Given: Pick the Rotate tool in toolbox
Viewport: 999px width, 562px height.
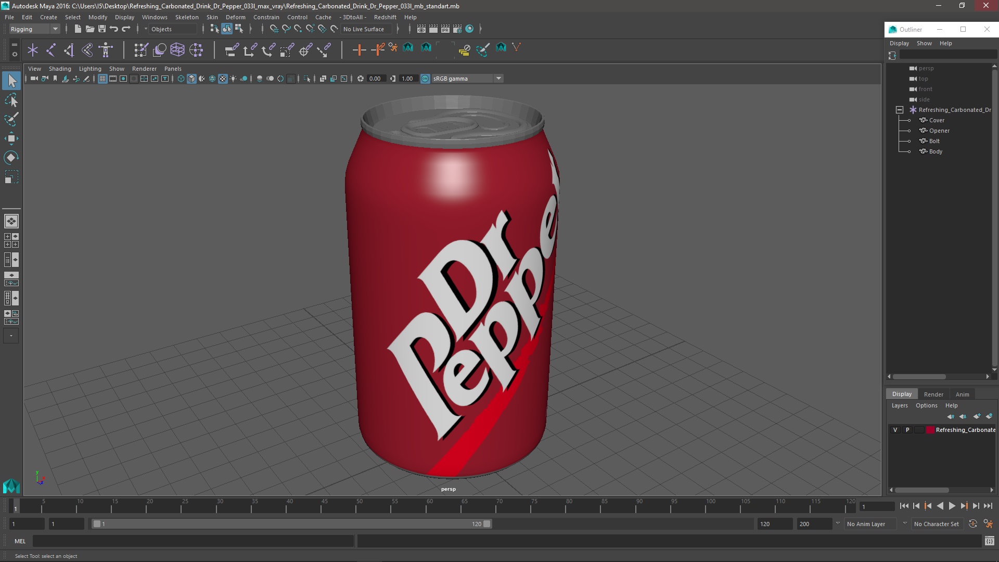Looking at the screenshot, I should (x=11, y=158).
